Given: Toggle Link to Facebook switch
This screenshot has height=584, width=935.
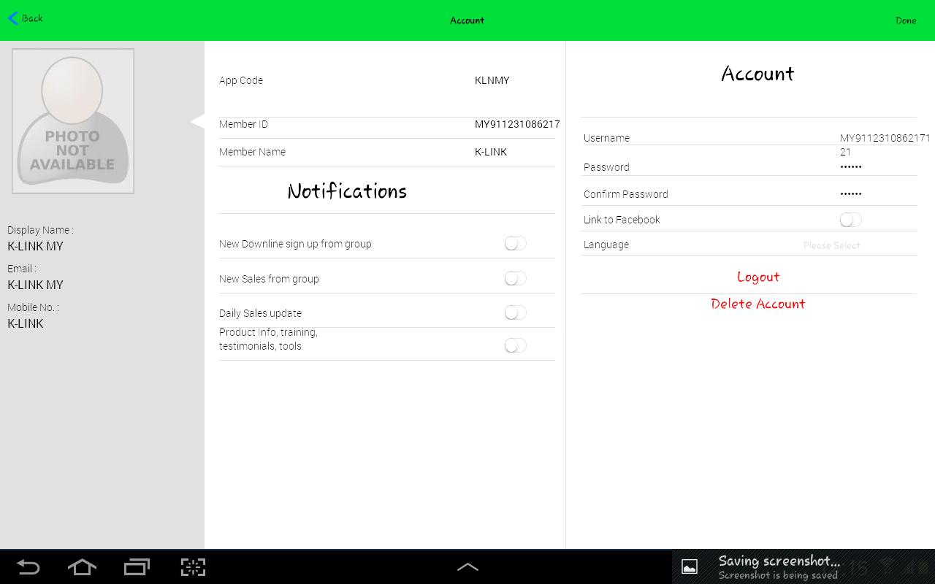Looking at the screenshot, I should pyautogui.click(x=850, y=220).
